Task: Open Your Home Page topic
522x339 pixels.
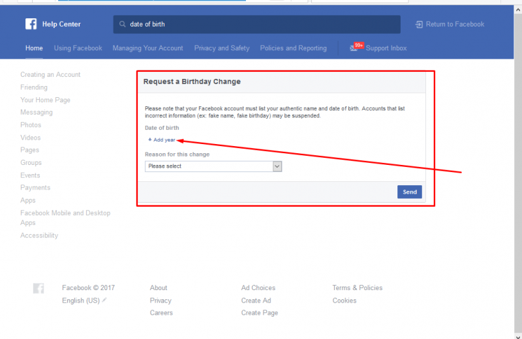Action: point(45,100)
